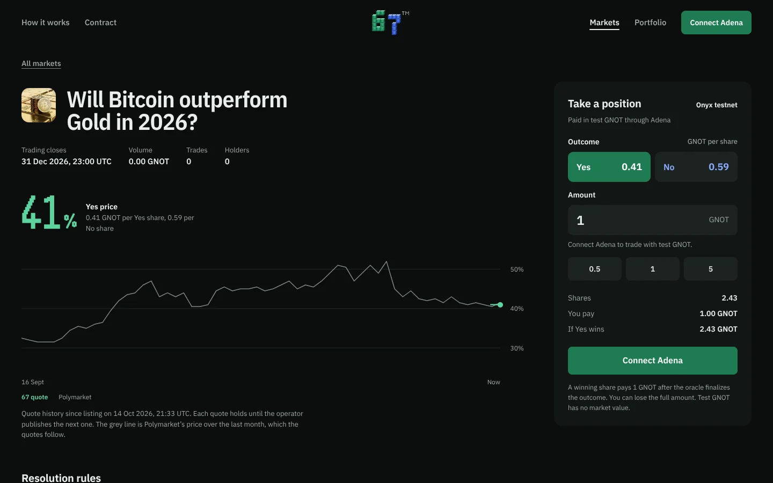Click the 50% chart axis label
Viewport: 773px width, 483px height.
click(517, 269)
